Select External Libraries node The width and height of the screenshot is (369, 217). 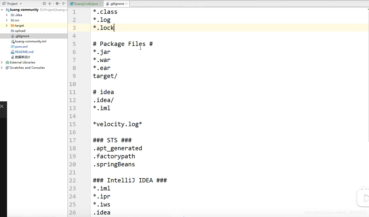(23, 62)
